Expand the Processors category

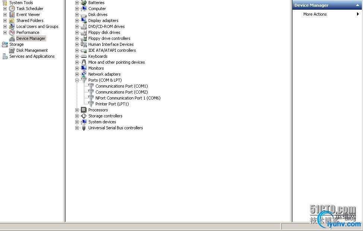pos(77,110)
